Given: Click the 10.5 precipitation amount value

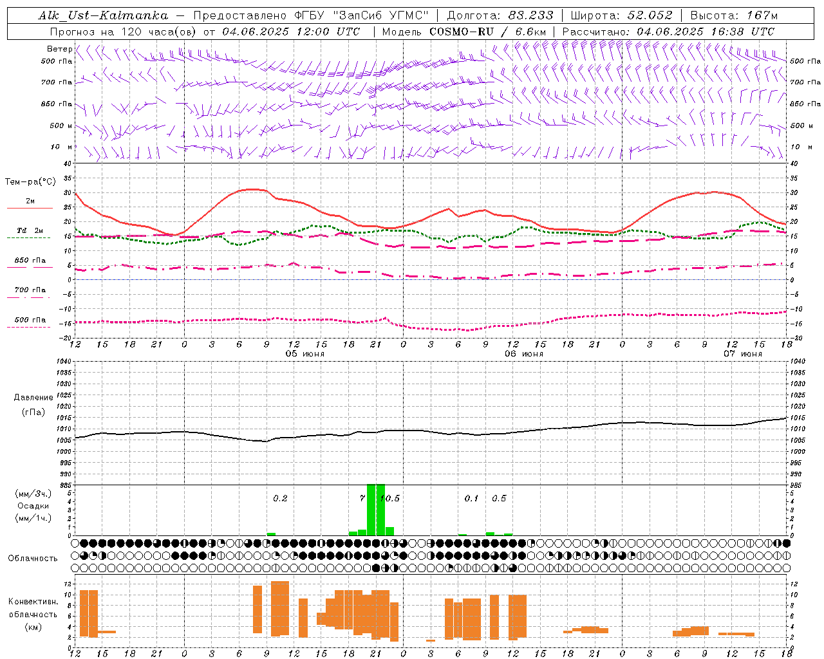Looking at the screenshot, I should (x=389, y=498).
